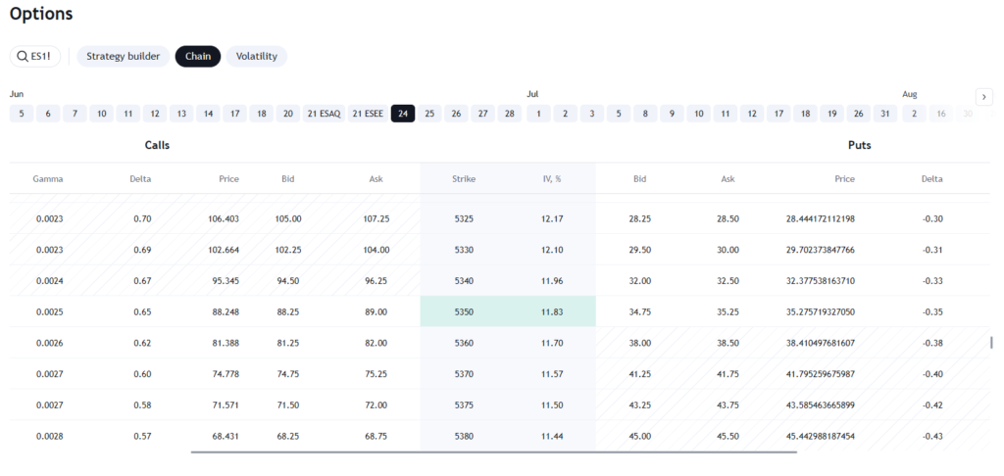
Task: Click the Puts Price column header
Action: tap(844, 179)
